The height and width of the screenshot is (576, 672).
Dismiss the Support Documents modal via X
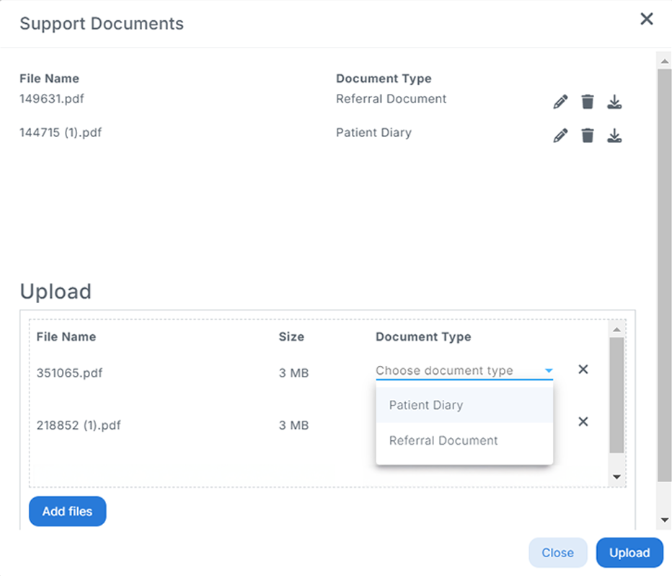point(647,19)
